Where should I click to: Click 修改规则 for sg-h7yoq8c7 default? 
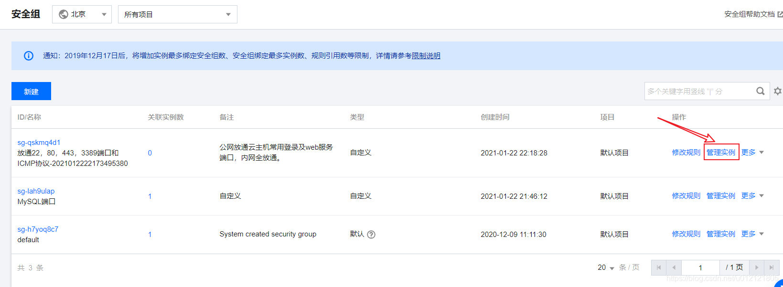(686, 234)
